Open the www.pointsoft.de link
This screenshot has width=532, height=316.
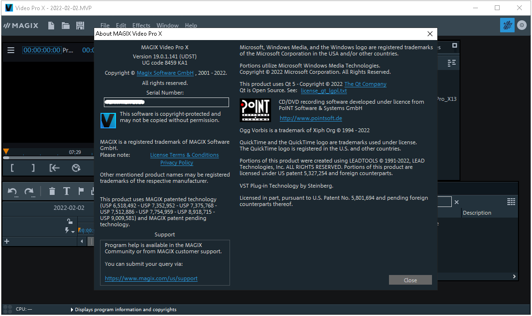pos(311,118)
